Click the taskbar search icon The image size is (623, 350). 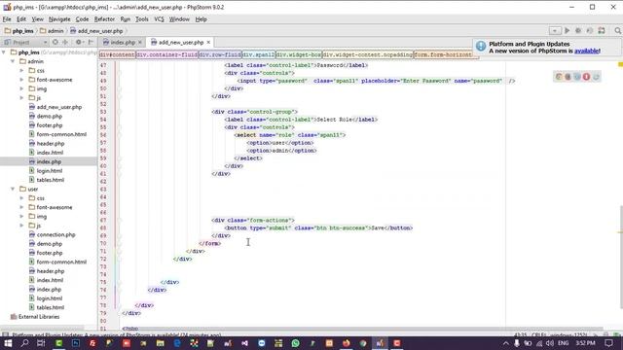(24, 343)
